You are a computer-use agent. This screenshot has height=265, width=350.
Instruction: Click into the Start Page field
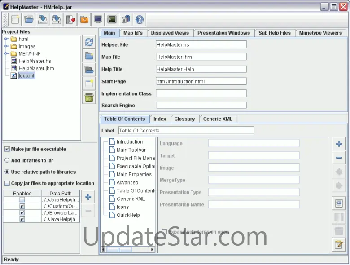pos(201,81)
